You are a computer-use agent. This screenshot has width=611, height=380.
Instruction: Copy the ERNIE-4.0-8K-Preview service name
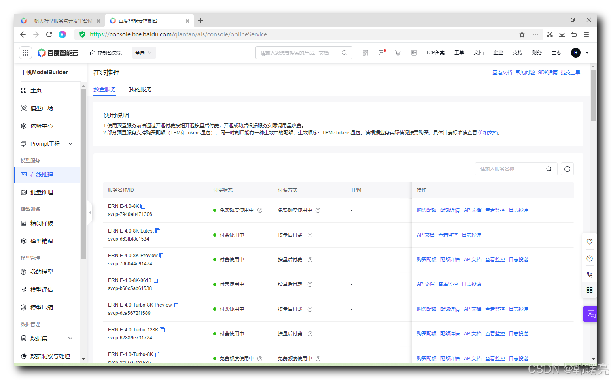(162, 256)
